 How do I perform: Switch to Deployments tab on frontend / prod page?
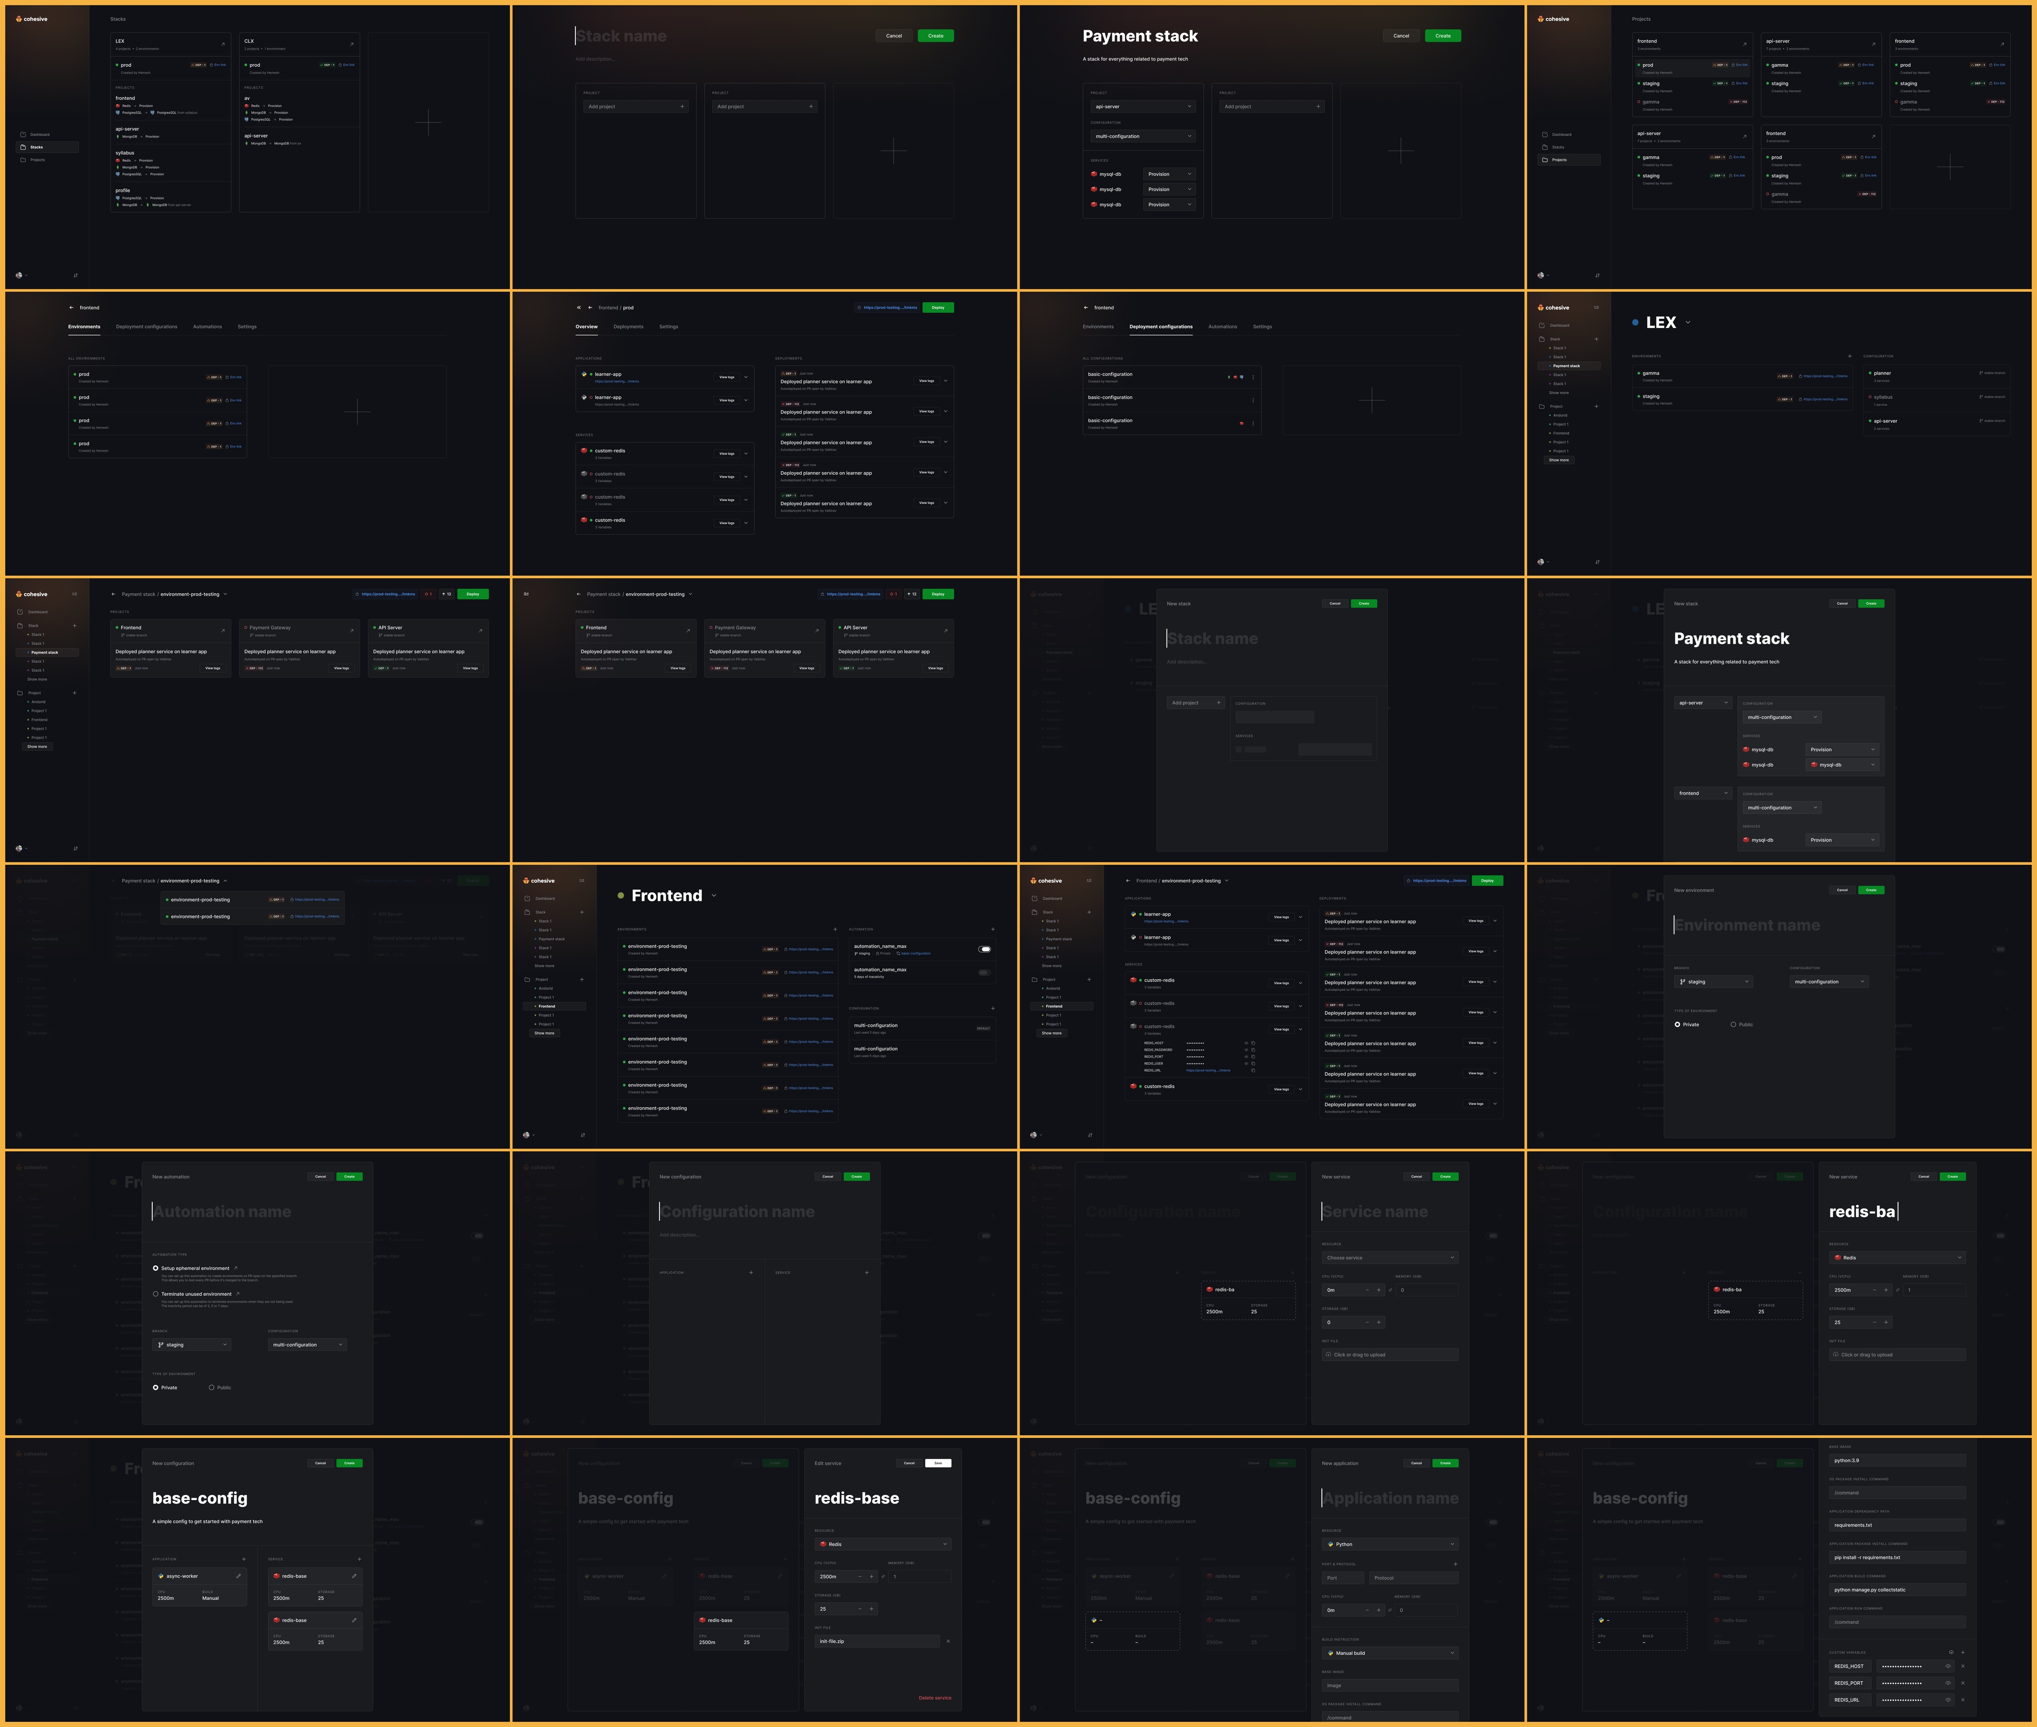pos(629,327)
